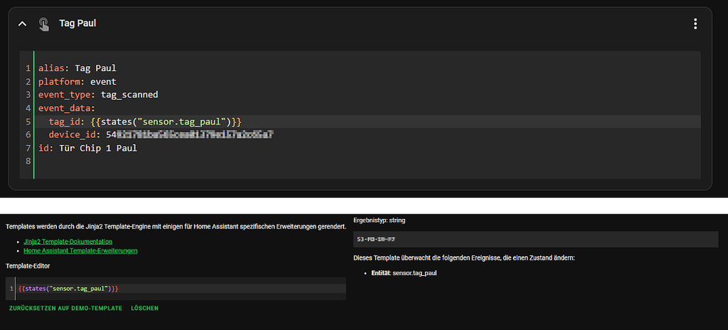Click the platform: event line in YAML
Viewport: 728px width, 330px height.
click(77, 82)
